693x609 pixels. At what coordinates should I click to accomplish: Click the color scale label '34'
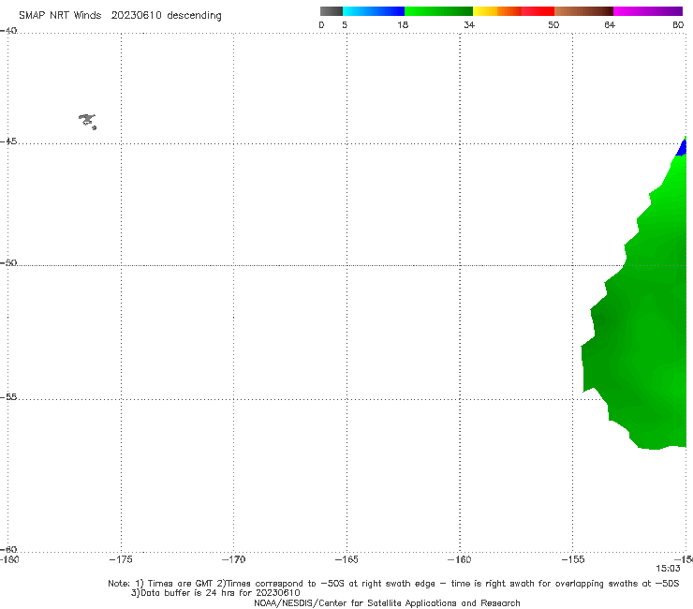pyautogui.click(x=469, y=24)
